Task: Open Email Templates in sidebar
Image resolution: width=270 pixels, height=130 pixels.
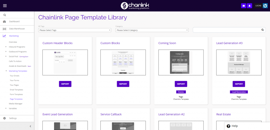Action: click(16, 90)
